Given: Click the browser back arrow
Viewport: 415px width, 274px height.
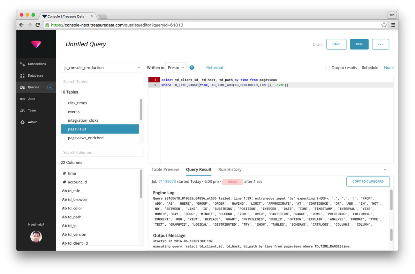Looking at the screenshot, I should tap(21, 25).
